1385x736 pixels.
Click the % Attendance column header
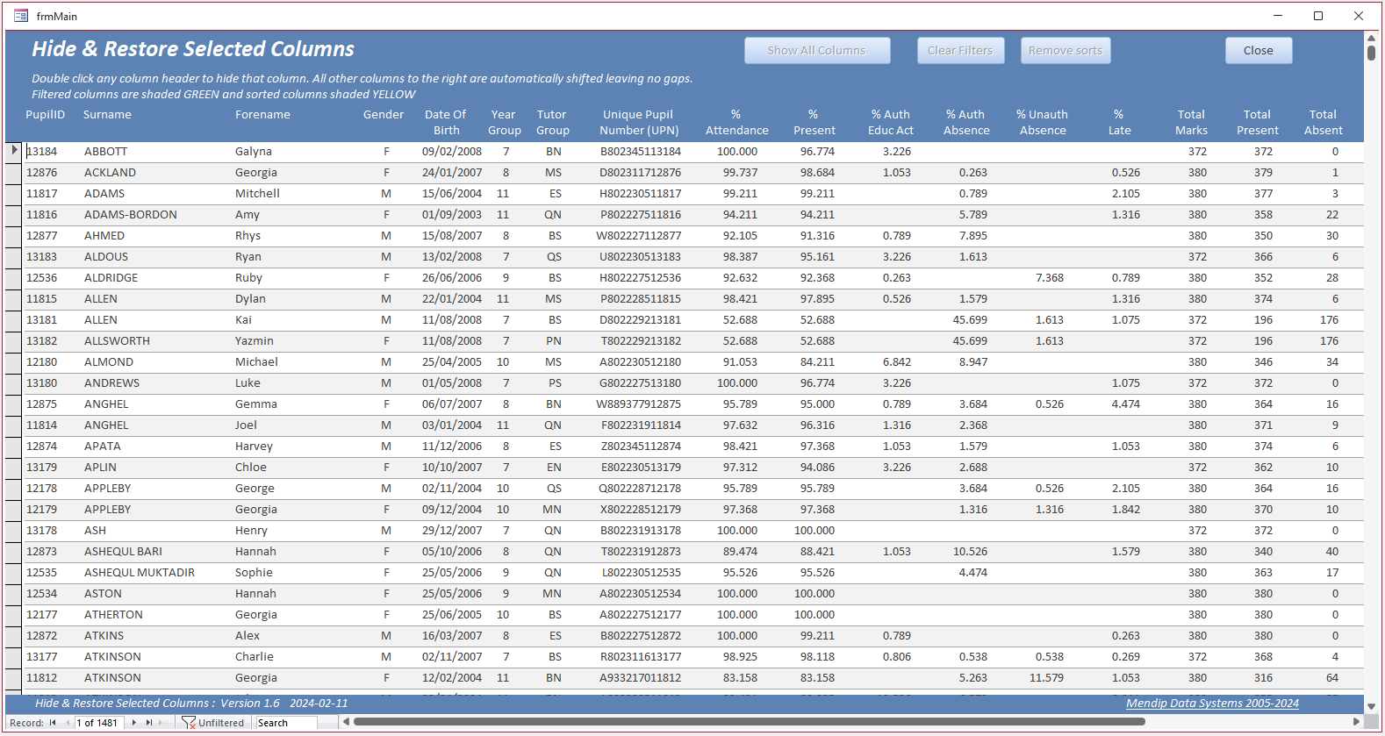[x=737, y=123]
